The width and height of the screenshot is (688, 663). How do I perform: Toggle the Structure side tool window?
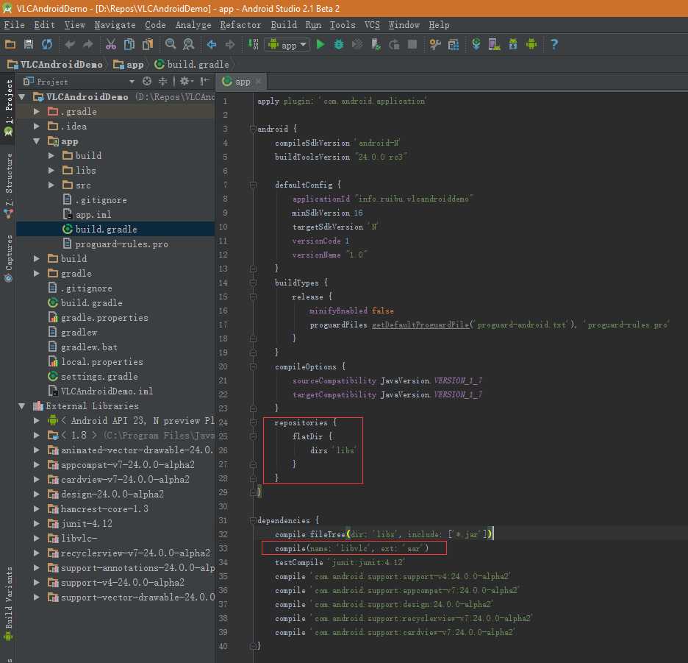8,185
